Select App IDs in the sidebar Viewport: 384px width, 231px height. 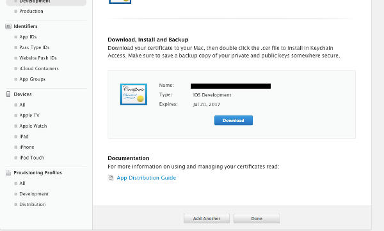tap(28, 37)
